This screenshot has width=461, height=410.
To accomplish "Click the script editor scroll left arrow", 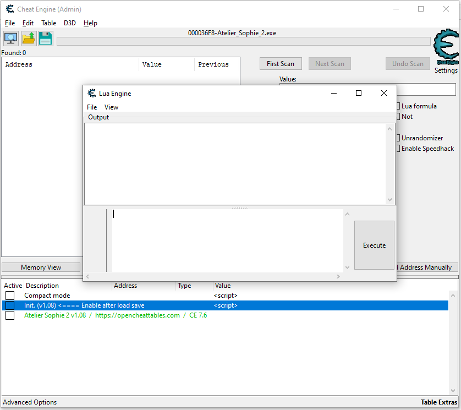I will (87, 276).
